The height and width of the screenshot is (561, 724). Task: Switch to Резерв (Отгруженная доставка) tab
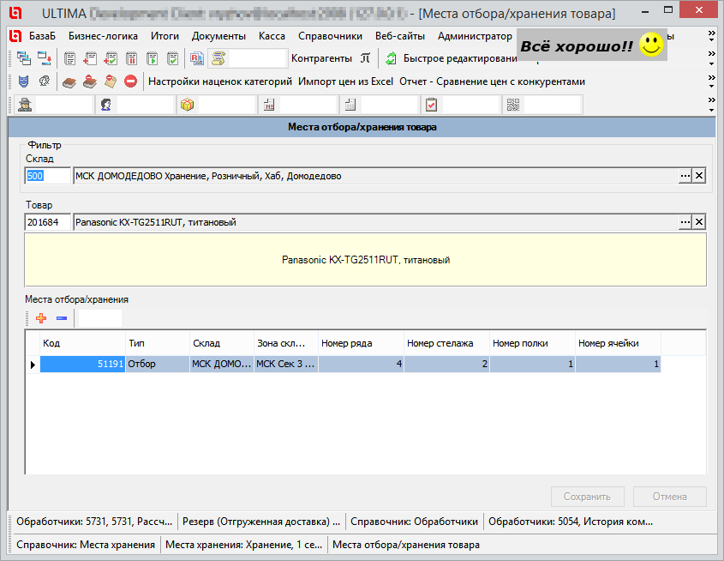[x=260, y=522]
